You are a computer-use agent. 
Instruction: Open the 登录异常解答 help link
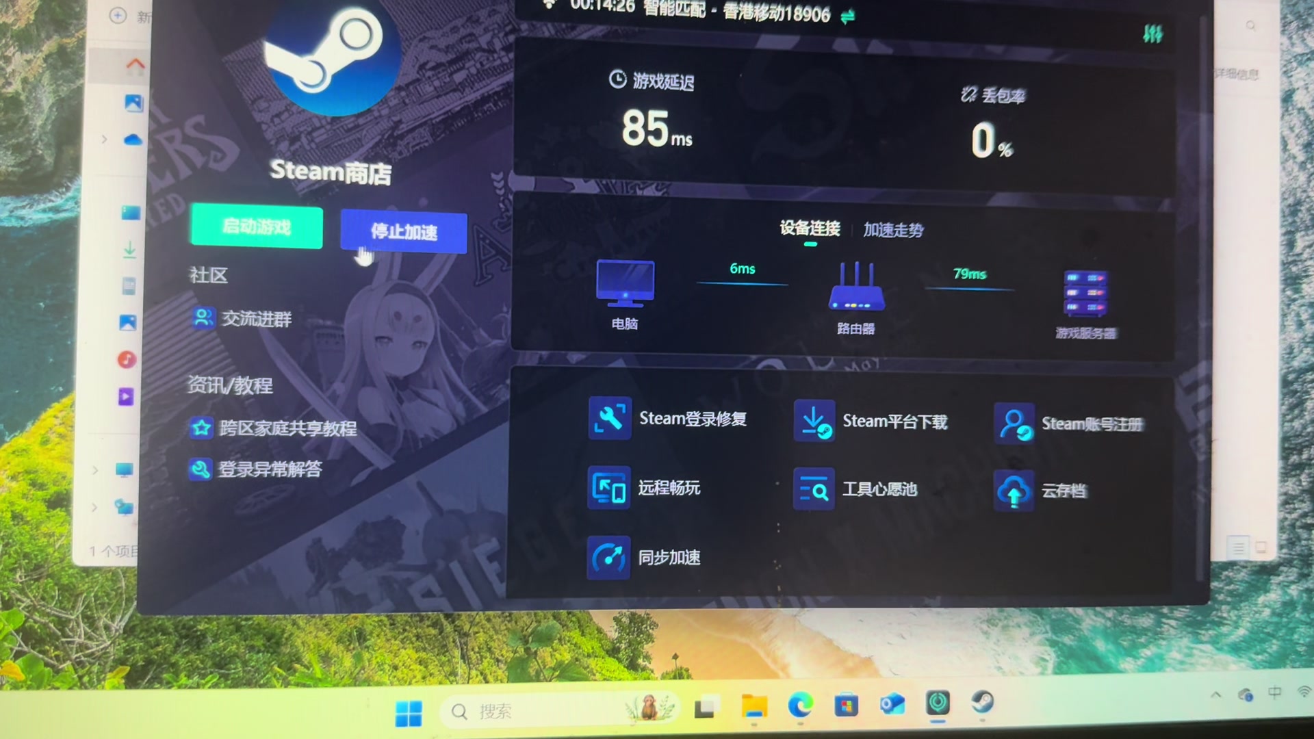click(x=270, y=469)
